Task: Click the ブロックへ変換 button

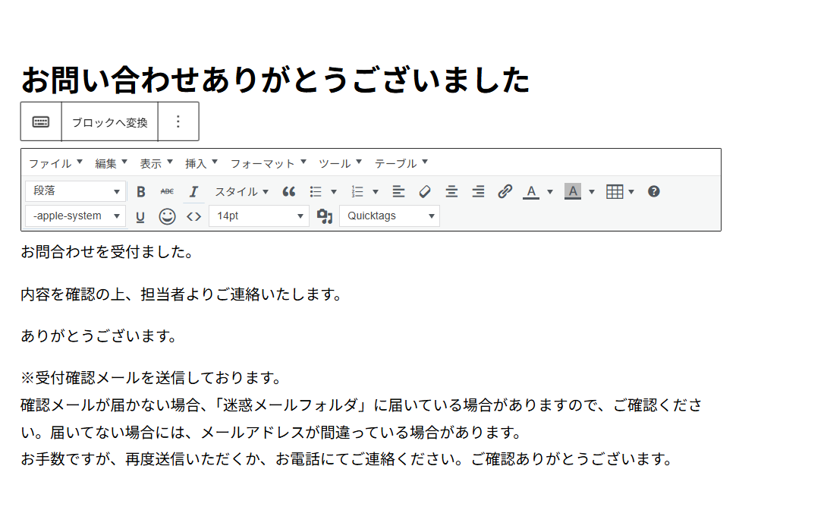Action: pyautogui.click(x=109, y=122)
